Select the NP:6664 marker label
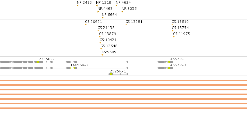This screenshot has width=247, height=115. [x=109, y=15]
